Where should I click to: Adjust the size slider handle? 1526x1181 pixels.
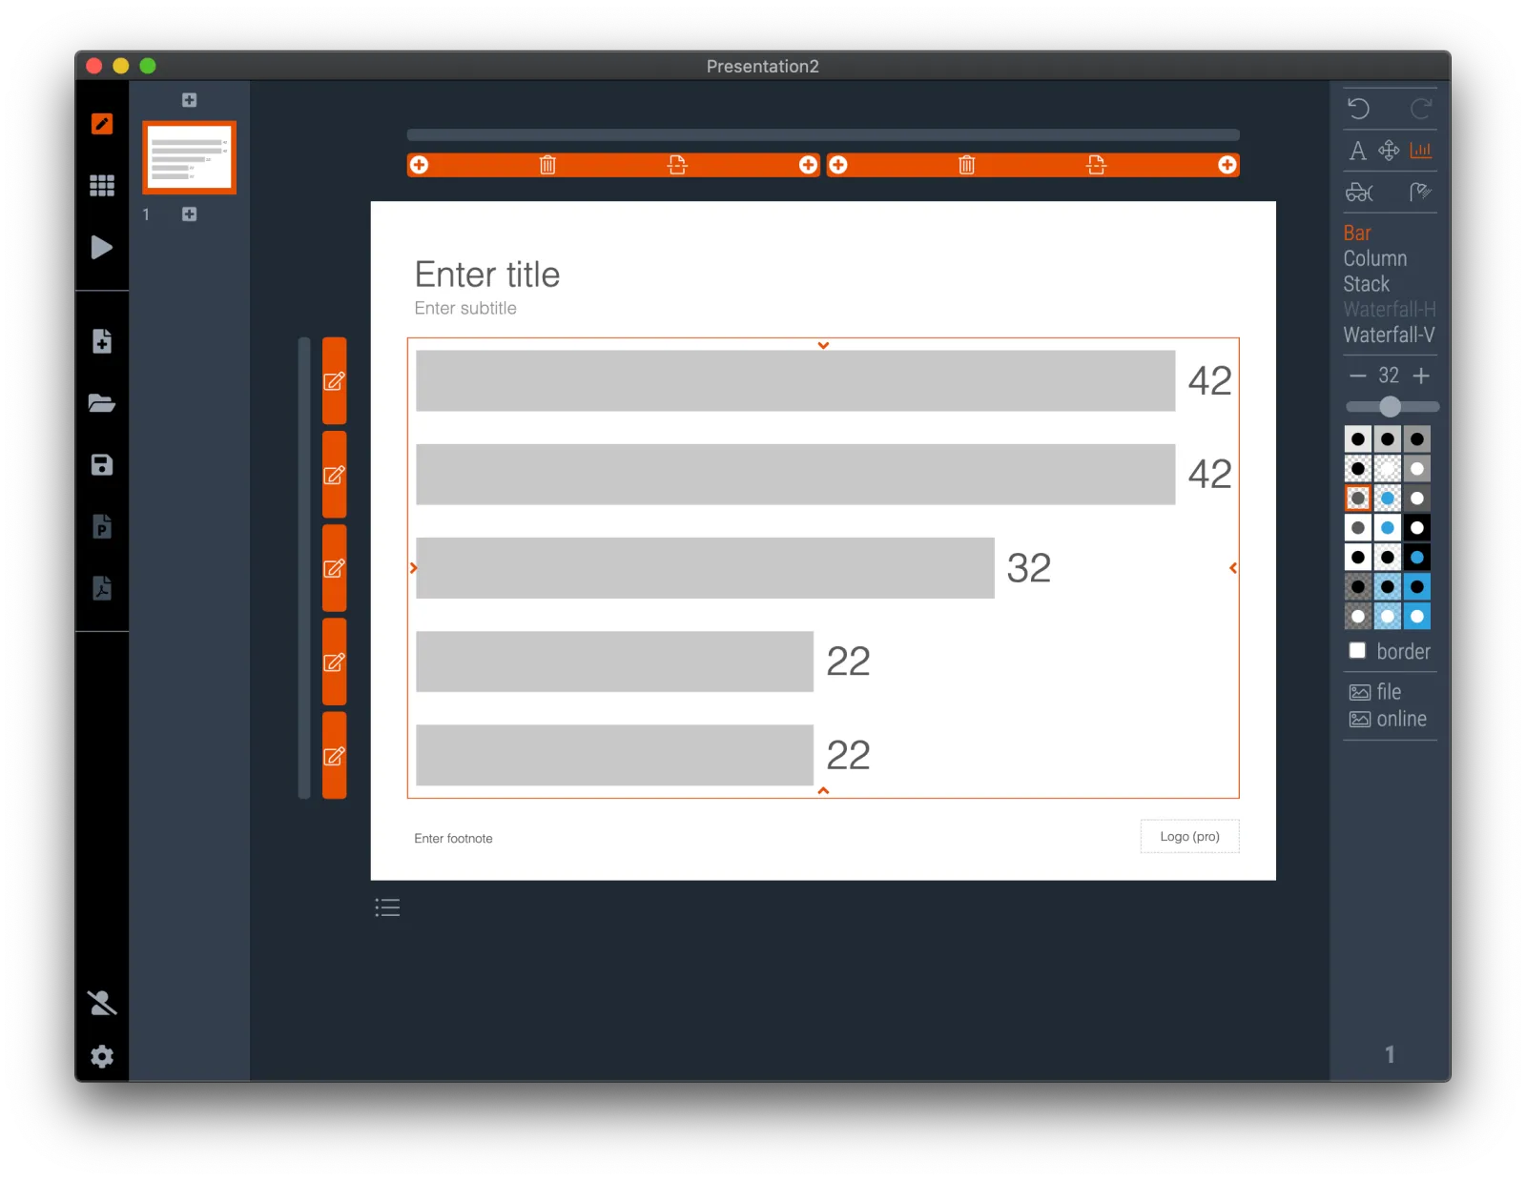pyautogui.click(x=1391, y=407)
